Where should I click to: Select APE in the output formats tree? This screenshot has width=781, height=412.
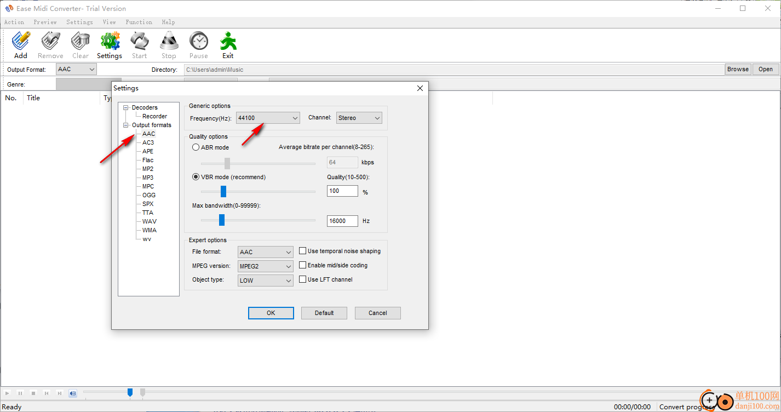tap(148, 151)
